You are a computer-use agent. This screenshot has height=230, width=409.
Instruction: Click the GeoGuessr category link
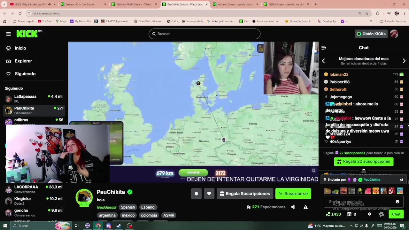(107, 207)
